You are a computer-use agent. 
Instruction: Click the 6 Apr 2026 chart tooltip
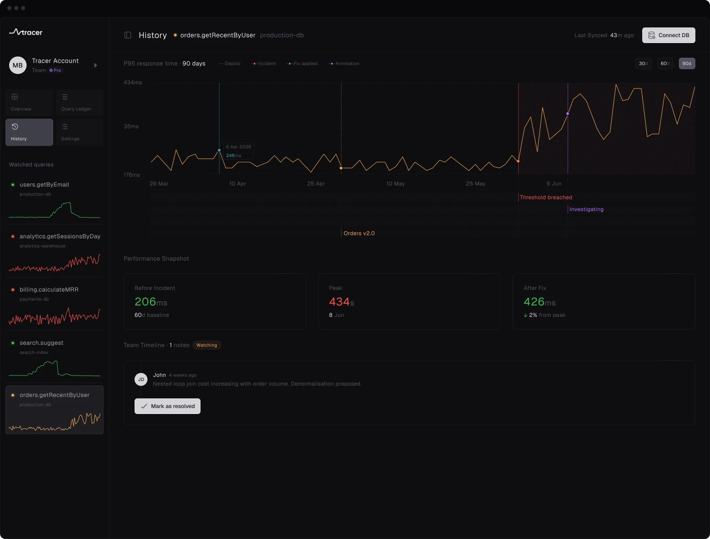coord(238,151)
